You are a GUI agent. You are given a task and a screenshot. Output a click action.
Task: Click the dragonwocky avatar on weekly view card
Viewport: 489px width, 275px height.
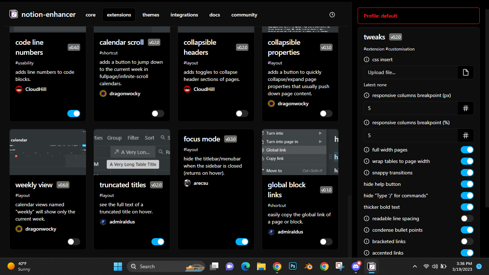(19, 229)
